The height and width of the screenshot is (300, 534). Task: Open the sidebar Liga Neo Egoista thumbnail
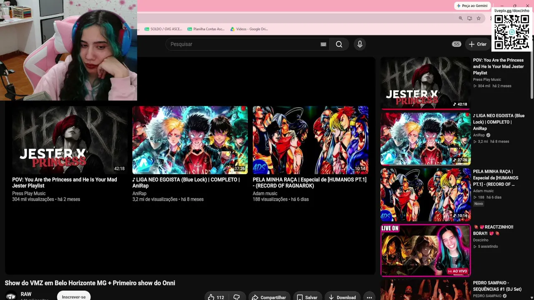pyautogui.click(x=425, y=138)
